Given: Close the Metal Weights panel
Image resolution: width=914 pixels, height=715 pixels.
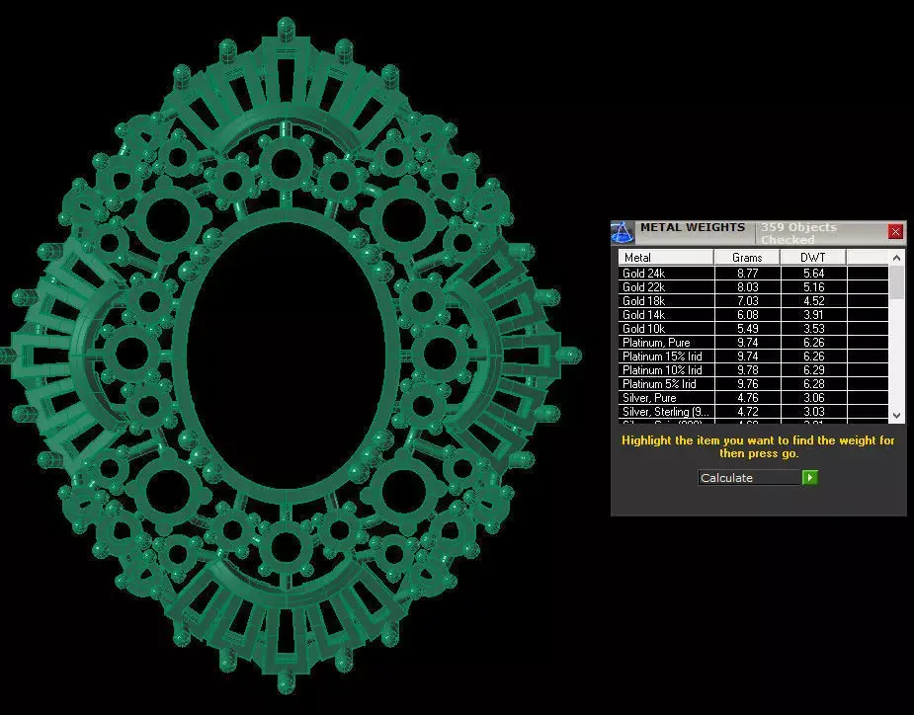Looking at the screenshot, I should [x=895, y=232].
